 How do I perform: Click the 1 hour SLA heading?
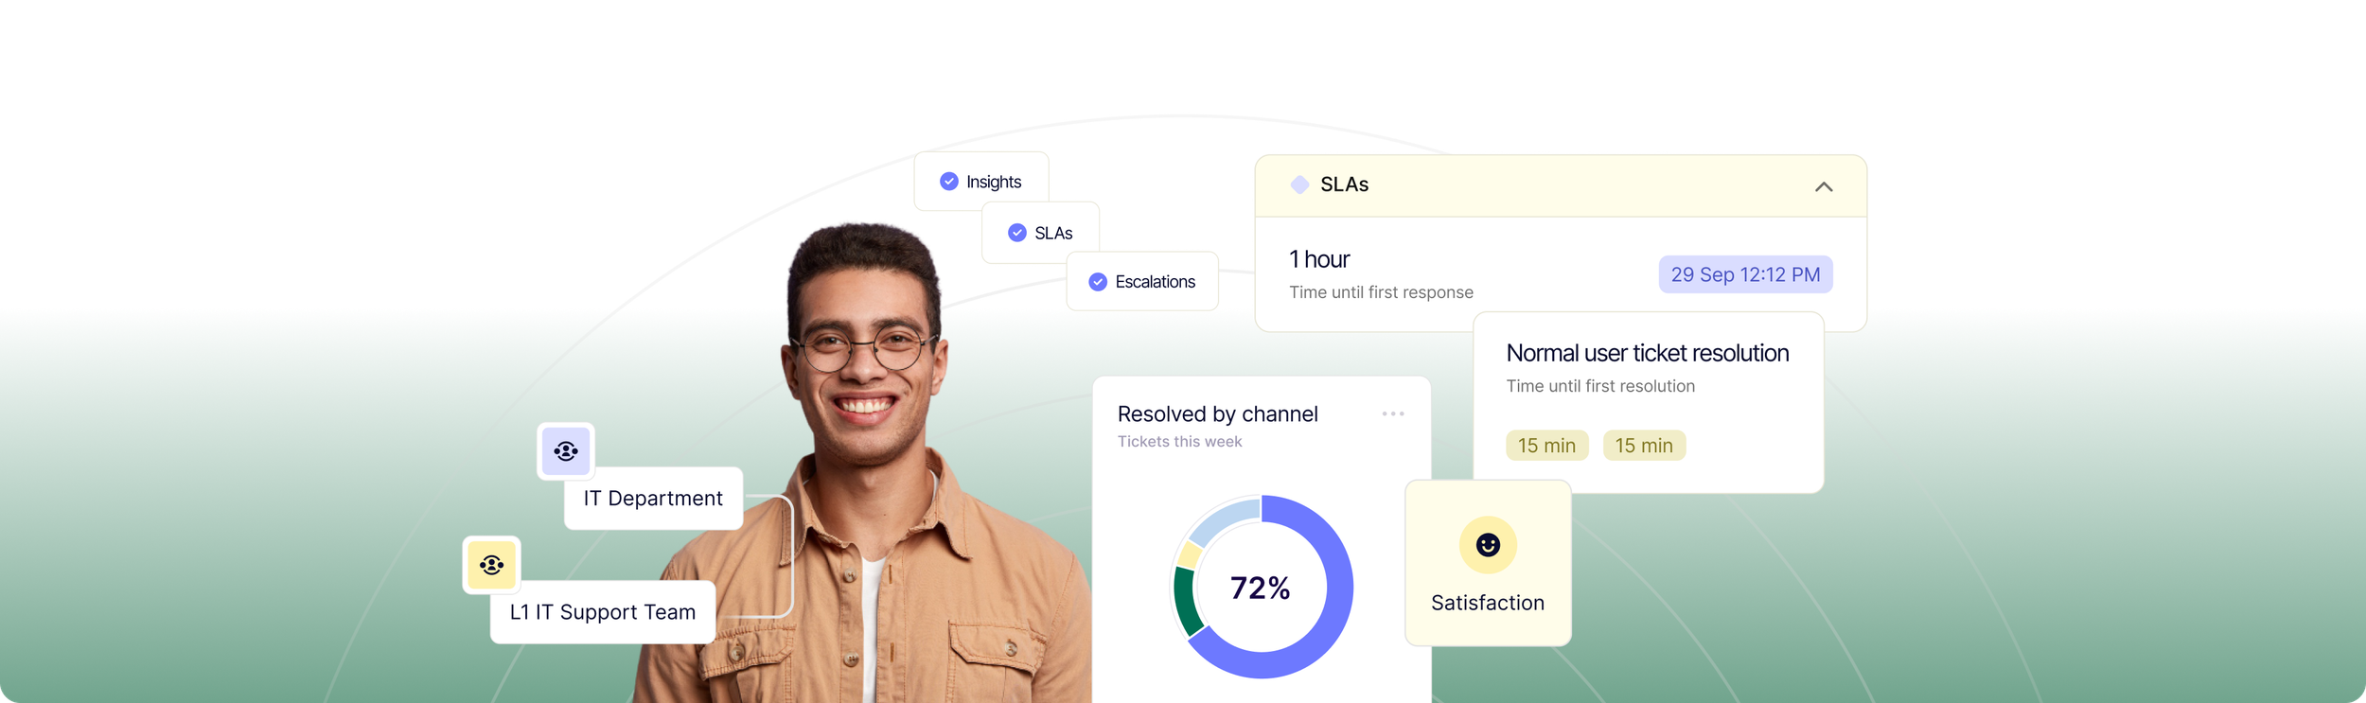coord(1319,259)
